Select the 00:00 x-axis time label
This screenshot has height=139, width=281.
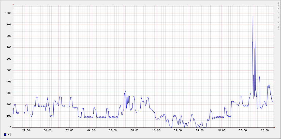pos(48,130)
